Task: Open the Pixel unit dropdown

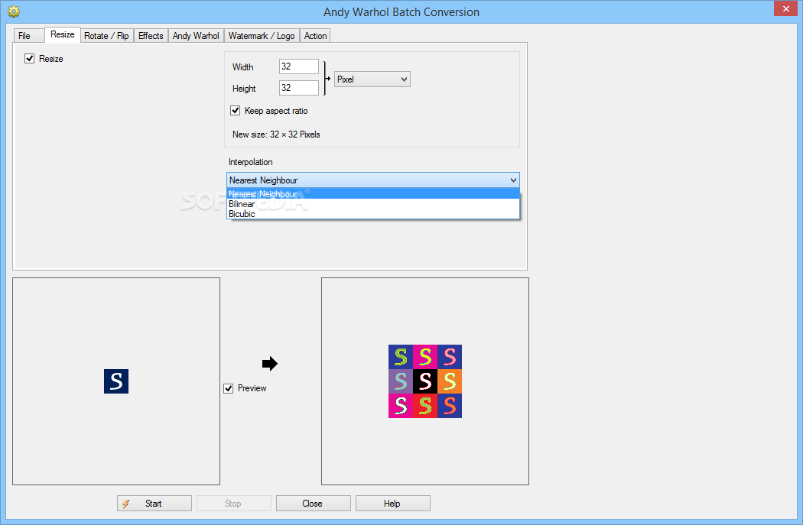Action: click(x=372, y=79)
